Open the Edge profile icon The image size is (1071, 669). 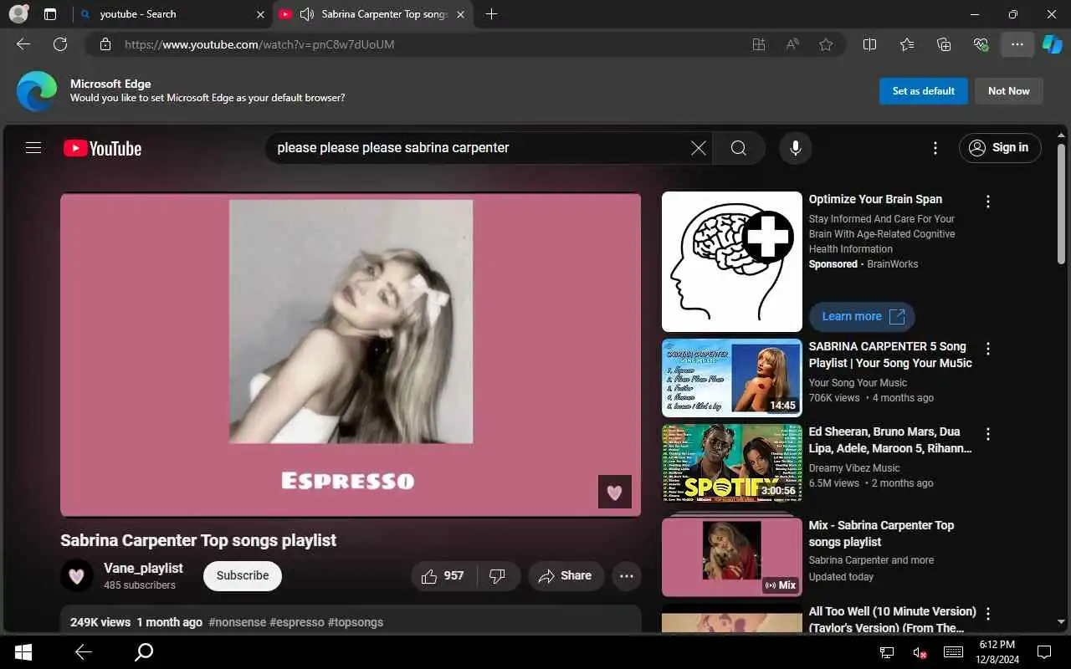[x=18, y=14]
